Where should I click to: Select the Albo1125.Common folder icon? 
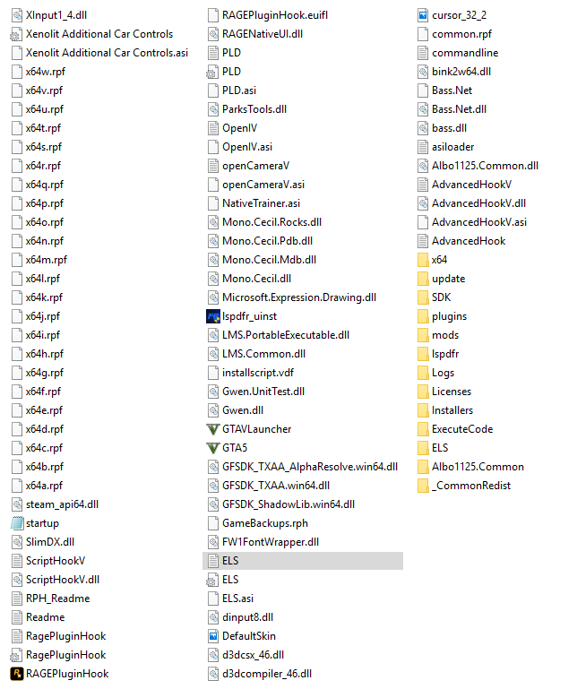[422, 467]
